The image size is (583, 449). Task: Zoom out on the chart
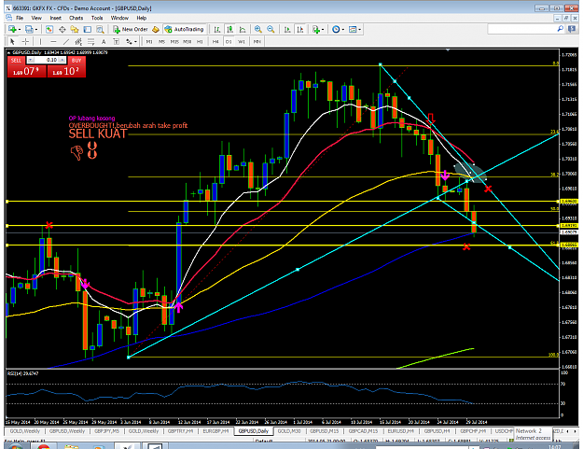pyautogui.click(x=271, y=29)
